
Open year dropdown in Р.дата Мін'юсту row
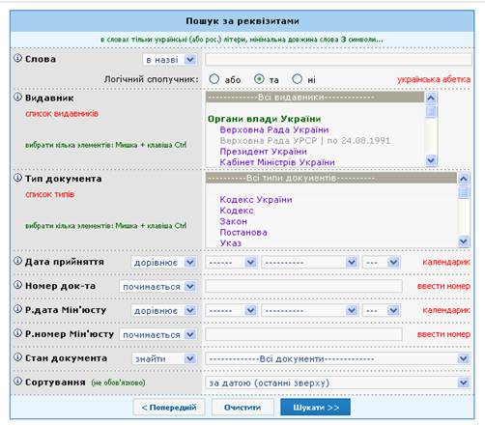pos(382,311)
